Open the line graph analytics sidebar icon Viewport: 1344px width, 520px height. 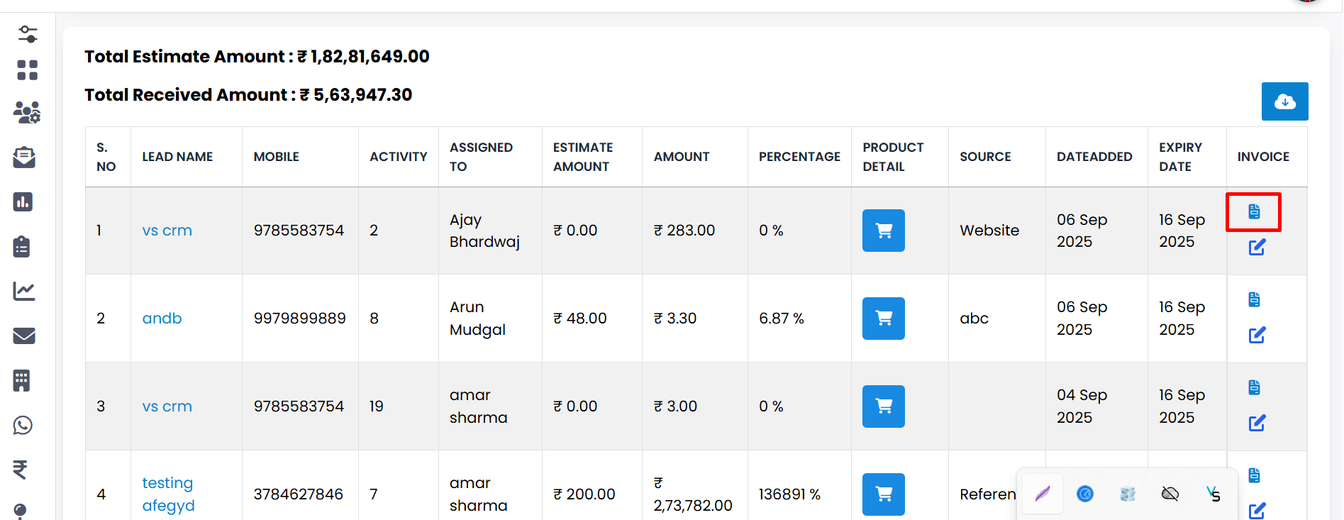pyautogui.click(x=24, y=291)
